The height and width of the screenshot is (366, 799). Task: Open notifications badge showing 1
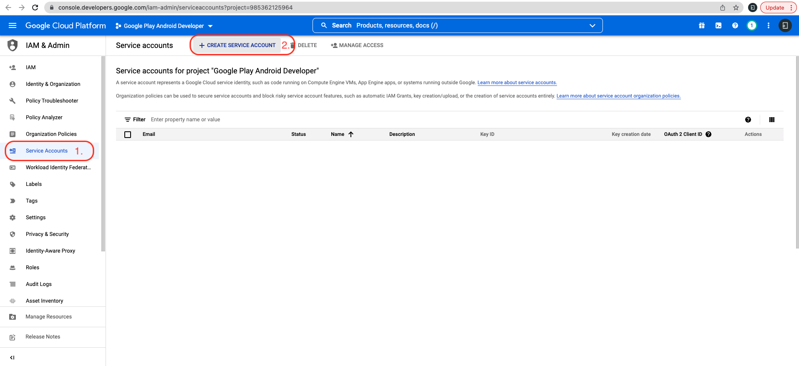tap(752, 25)
